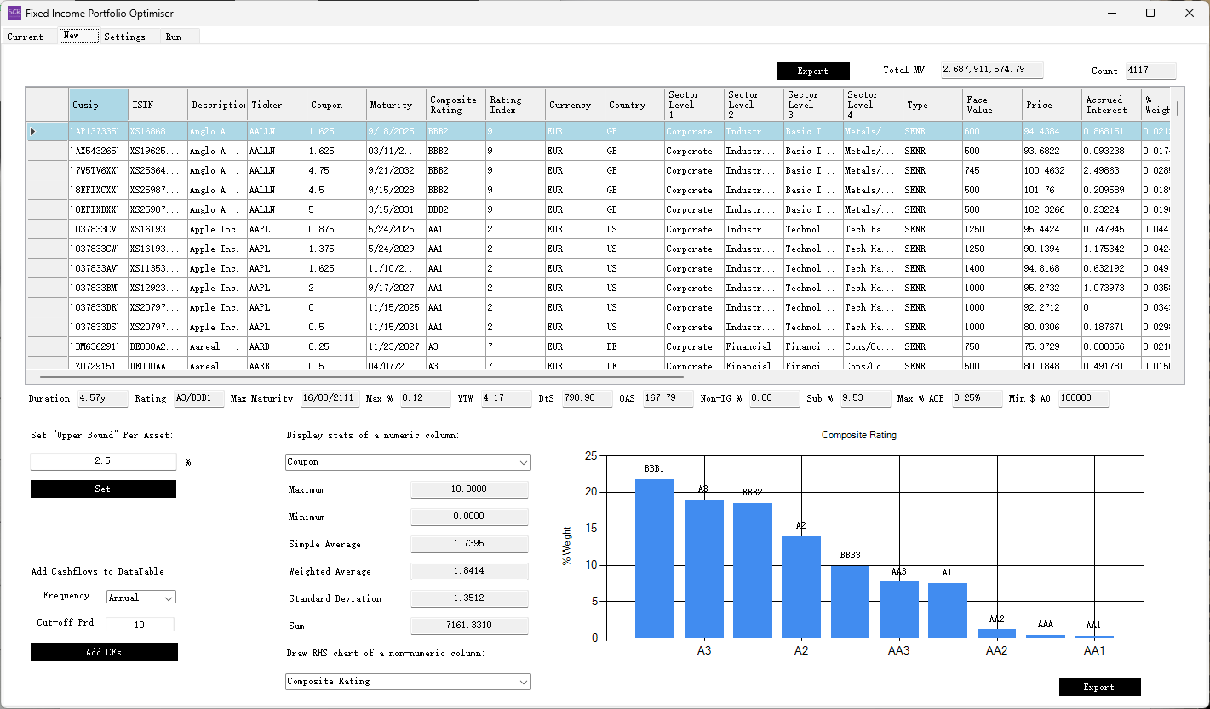Click the Export button above the table
This screenshot has width=1210, height=709.
click(813, 71)
